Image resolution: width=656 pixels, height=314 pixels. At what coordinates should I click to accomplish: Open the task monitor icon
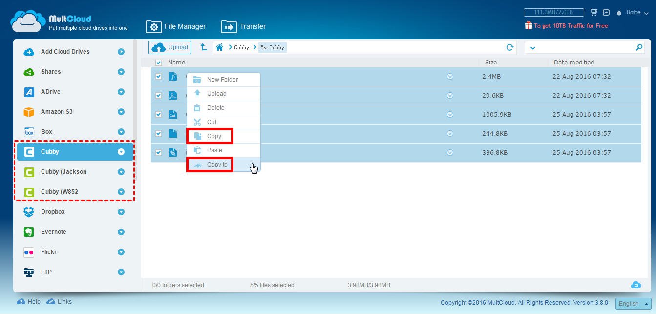click(606, 12)
